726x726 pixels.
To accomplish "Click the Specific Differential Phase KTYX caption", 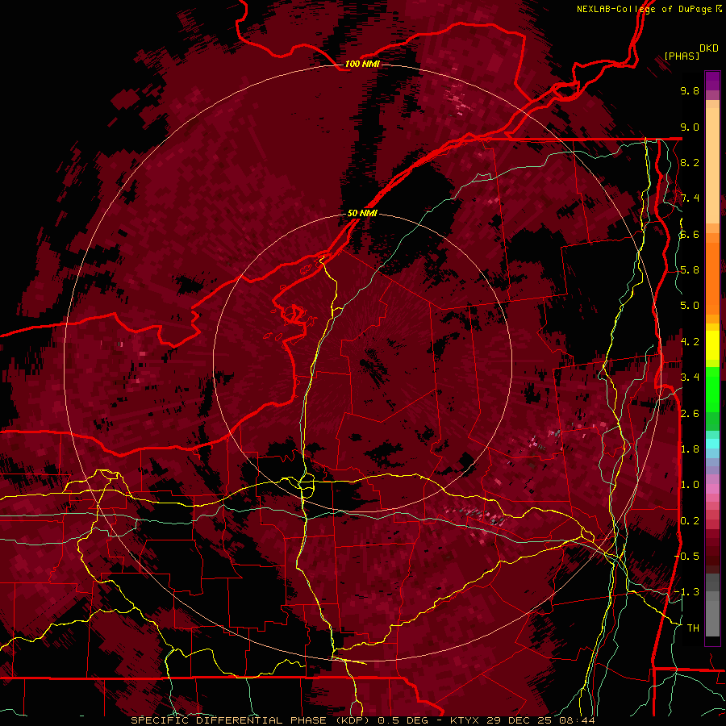I will (362, 720).
